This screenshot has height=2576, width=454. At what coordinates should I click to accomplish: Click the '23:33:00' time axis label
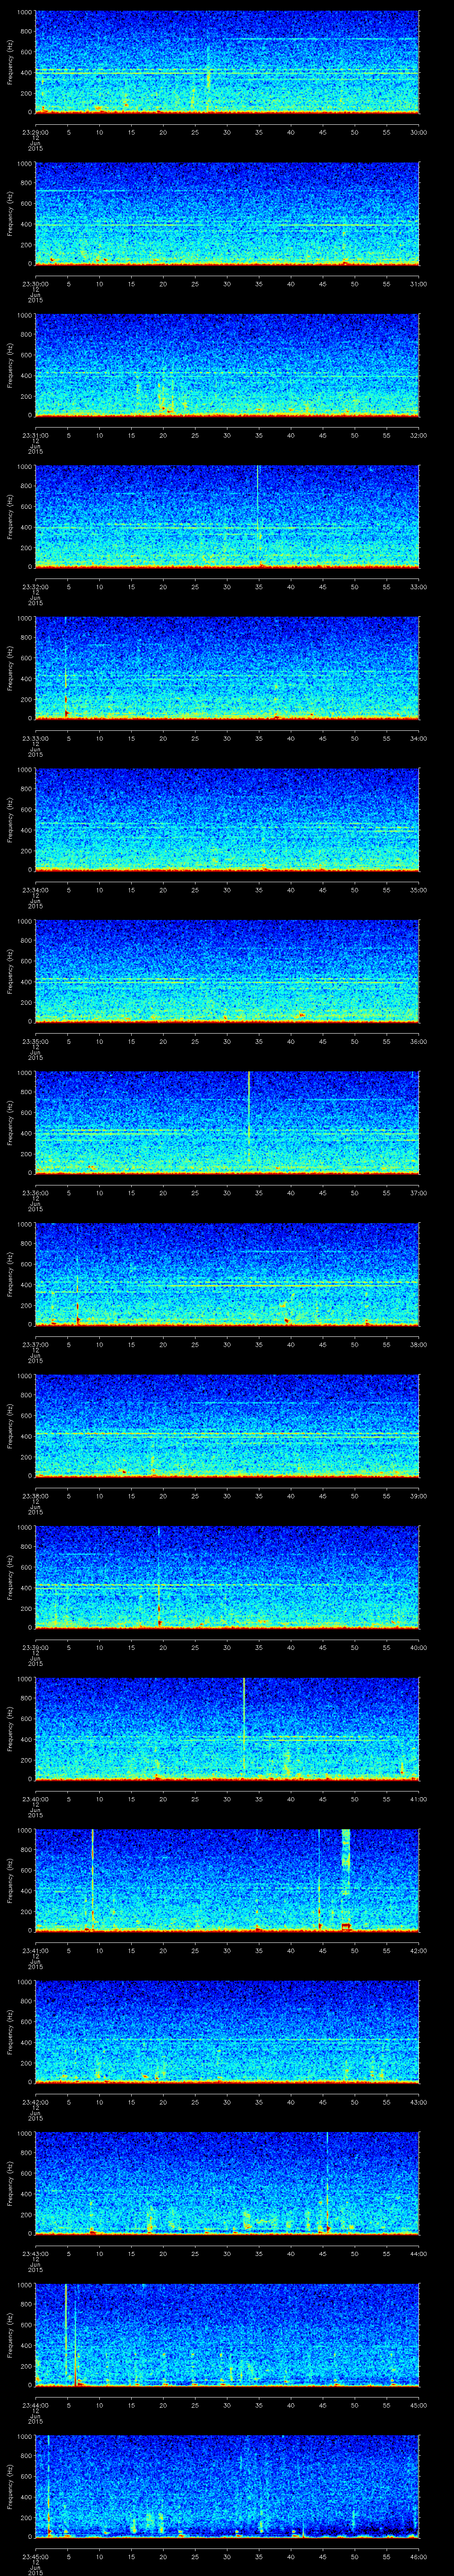pos(35,739)
